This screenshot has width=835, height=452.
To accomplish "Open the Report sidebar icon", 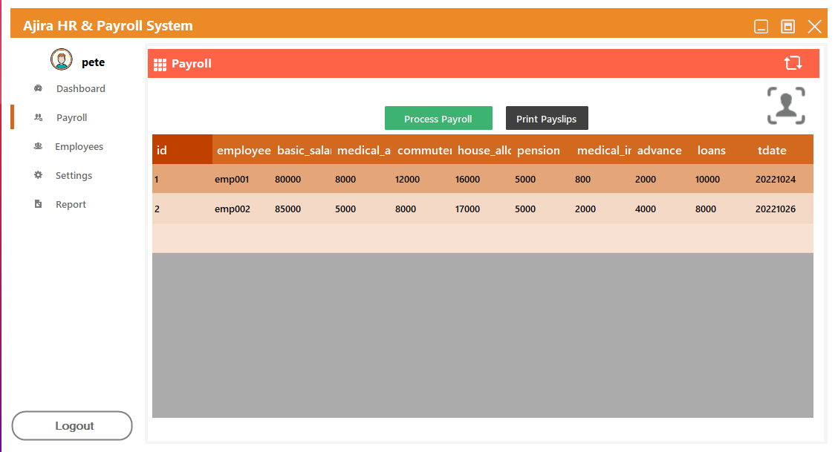I will point(37,203).
